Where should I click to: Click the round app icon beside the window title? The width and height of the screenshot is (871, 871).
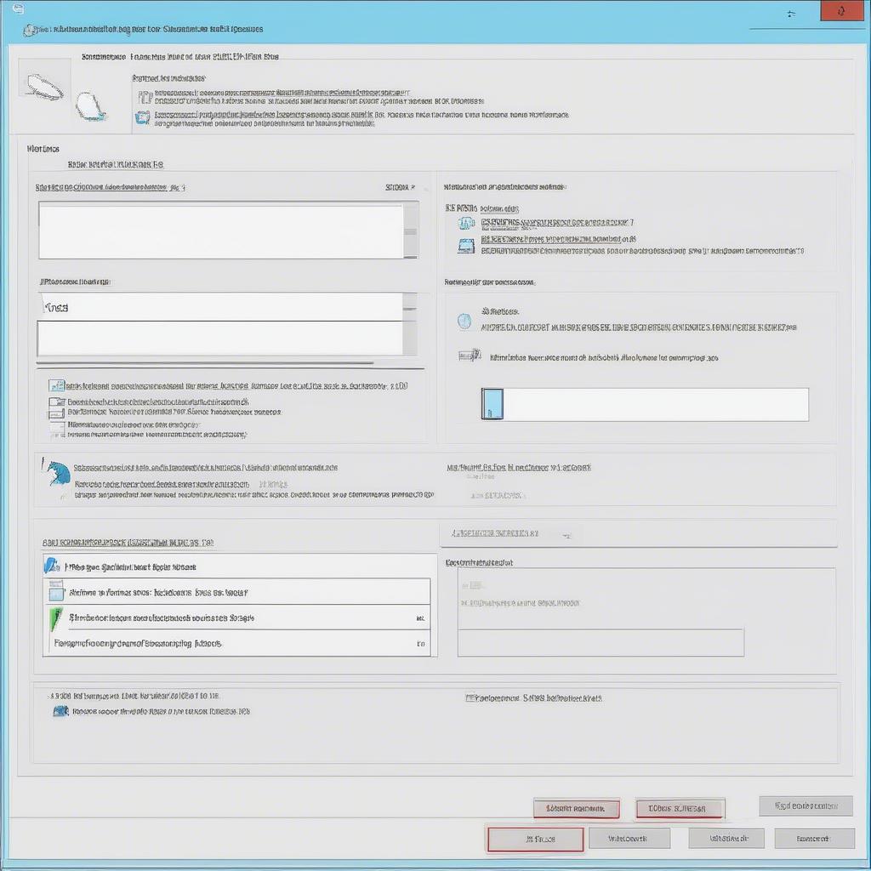tap(28, 31)
